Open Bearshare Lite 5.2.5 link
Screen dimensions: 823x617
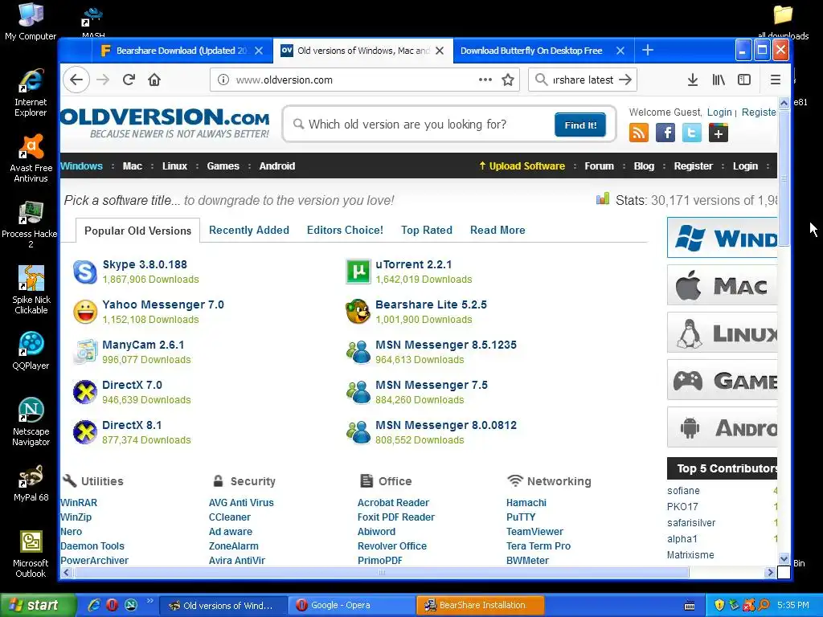431,304
